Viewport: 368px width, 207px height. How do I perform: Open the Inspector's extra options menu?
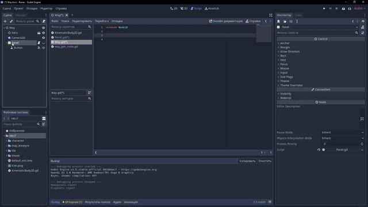pyautogui.click(x=297, y=21)
